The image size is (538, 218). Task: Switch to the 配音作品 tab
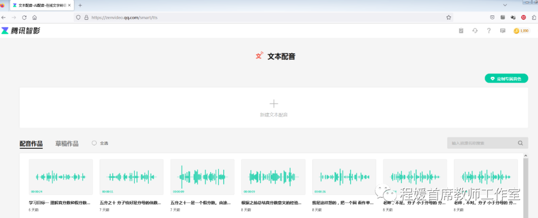point(31,144)
